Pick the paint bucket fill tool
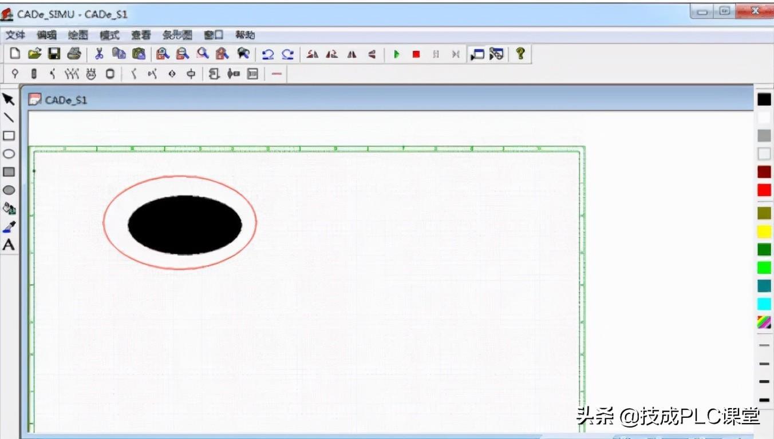 click(x=9, y=209)
